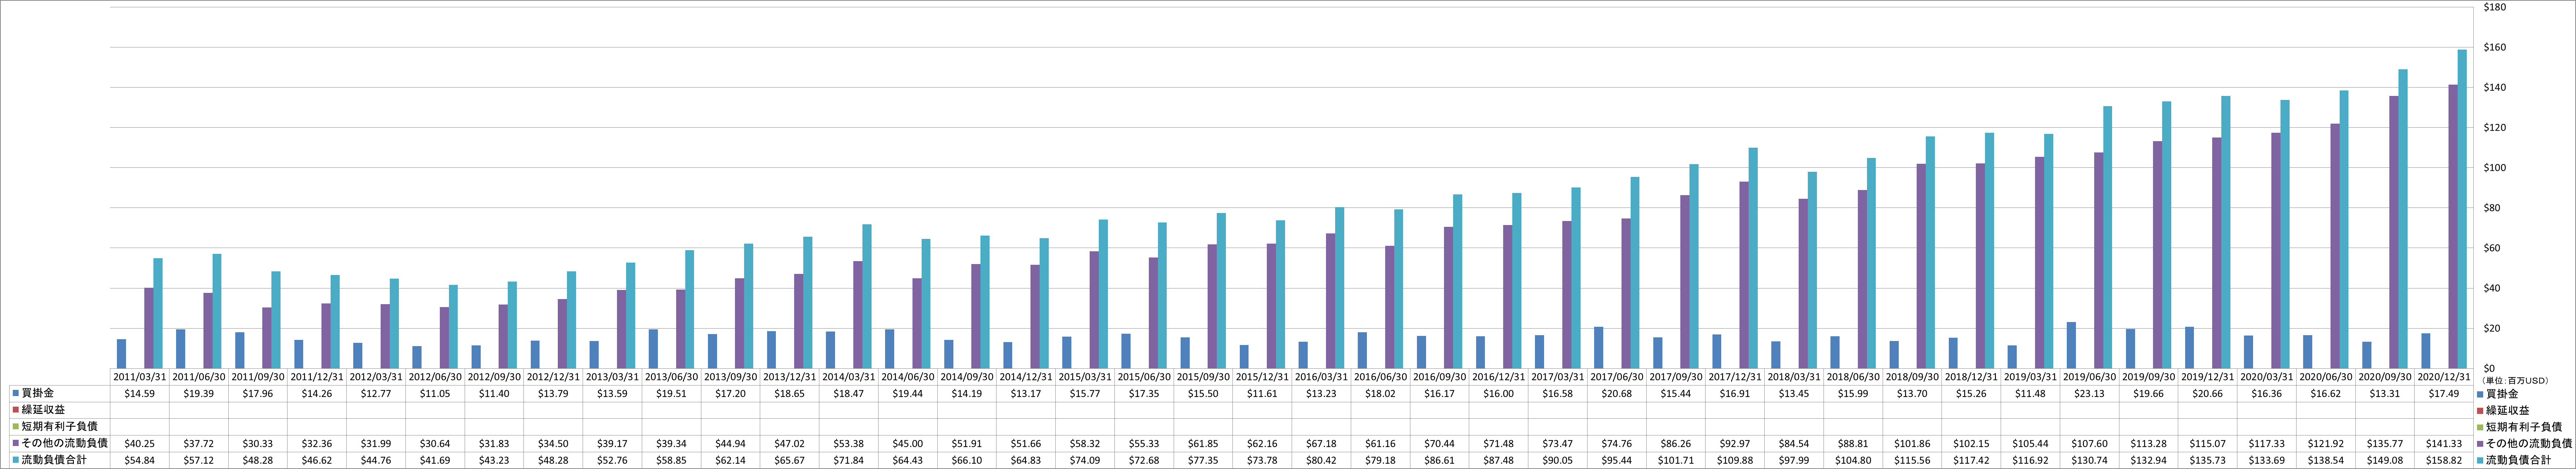Select the 2011/03/31 column header

pyautogui.click(x=139, y=377)
